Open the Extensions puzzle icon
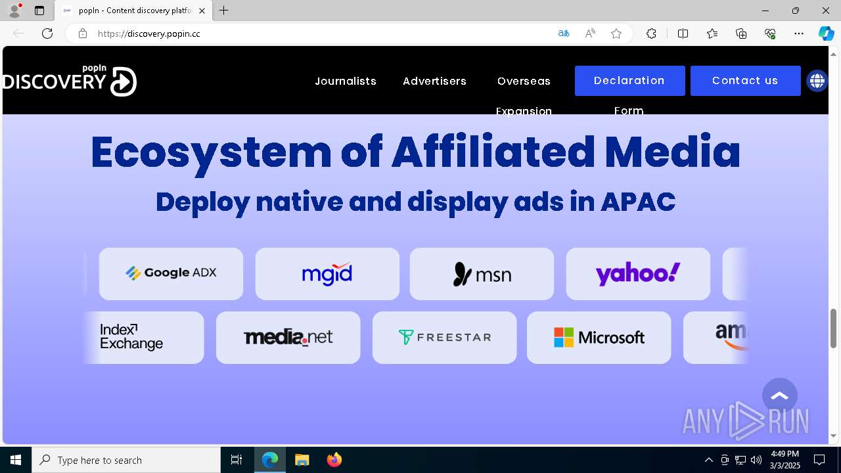The image size is (841, 473). [x=651, y=34]
